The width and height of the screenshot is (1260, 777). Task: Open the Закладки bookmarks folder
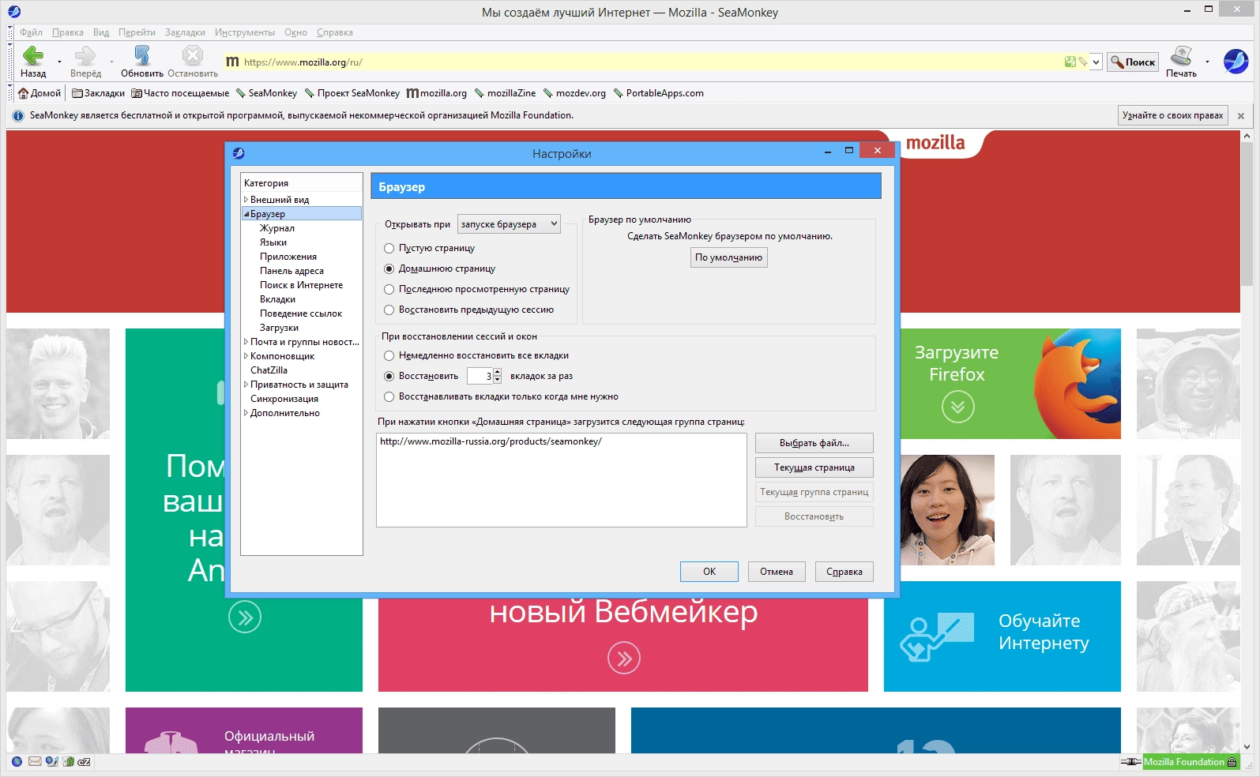click(98, 93)
